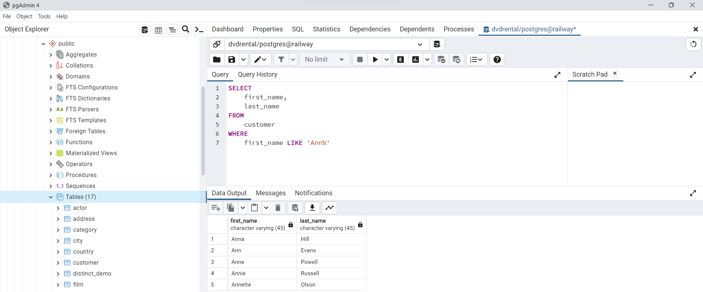703x292 pixels.
Task: Open the explain analyze options dropdown arrow
Action: [x=427, y=59]
